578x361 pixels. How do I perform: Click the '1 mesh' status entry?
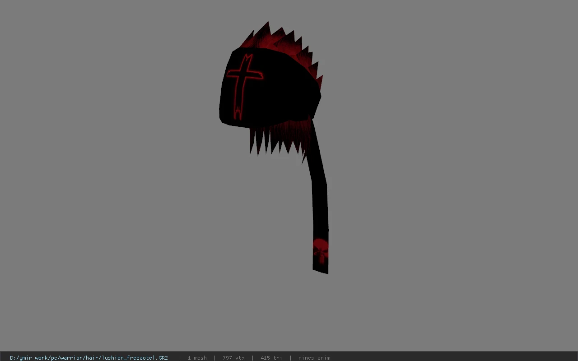(x=197, y=358)
